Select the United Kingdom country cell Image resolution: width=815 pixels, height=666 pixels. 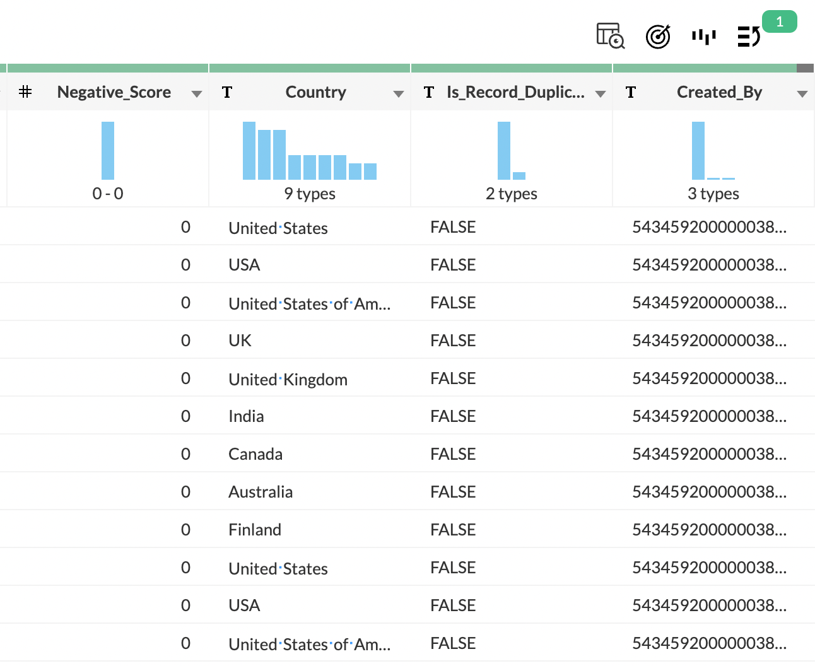[288, 379]
